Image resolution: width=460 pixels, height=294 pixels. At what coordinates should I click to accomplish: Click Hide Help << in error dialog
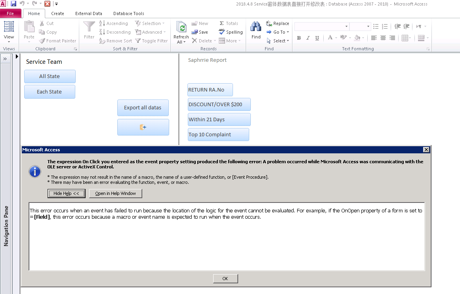(x=66, y=193)
